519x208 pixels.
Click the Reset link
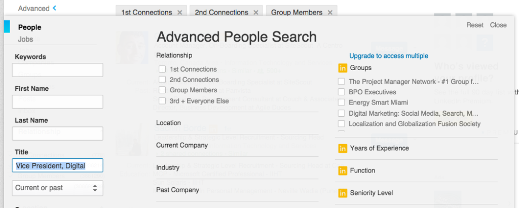475,25
